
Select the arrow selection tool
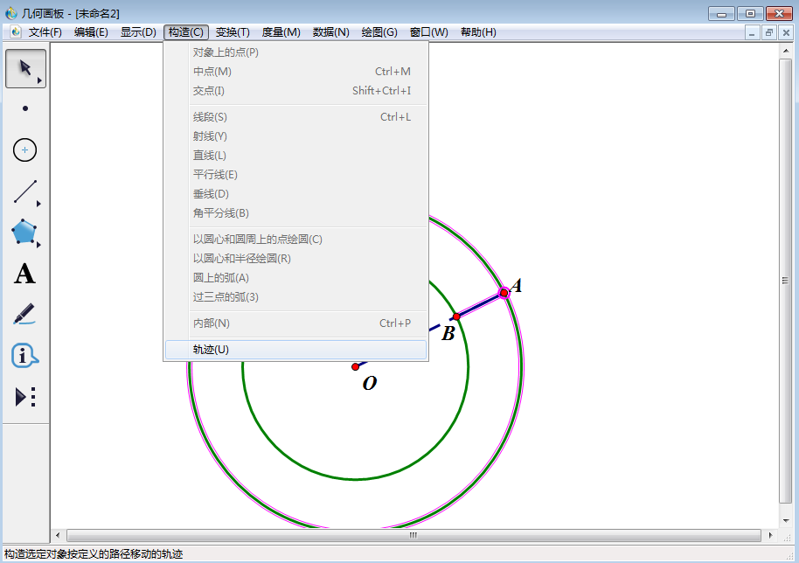pyautogui.click(x=25, y=68)
